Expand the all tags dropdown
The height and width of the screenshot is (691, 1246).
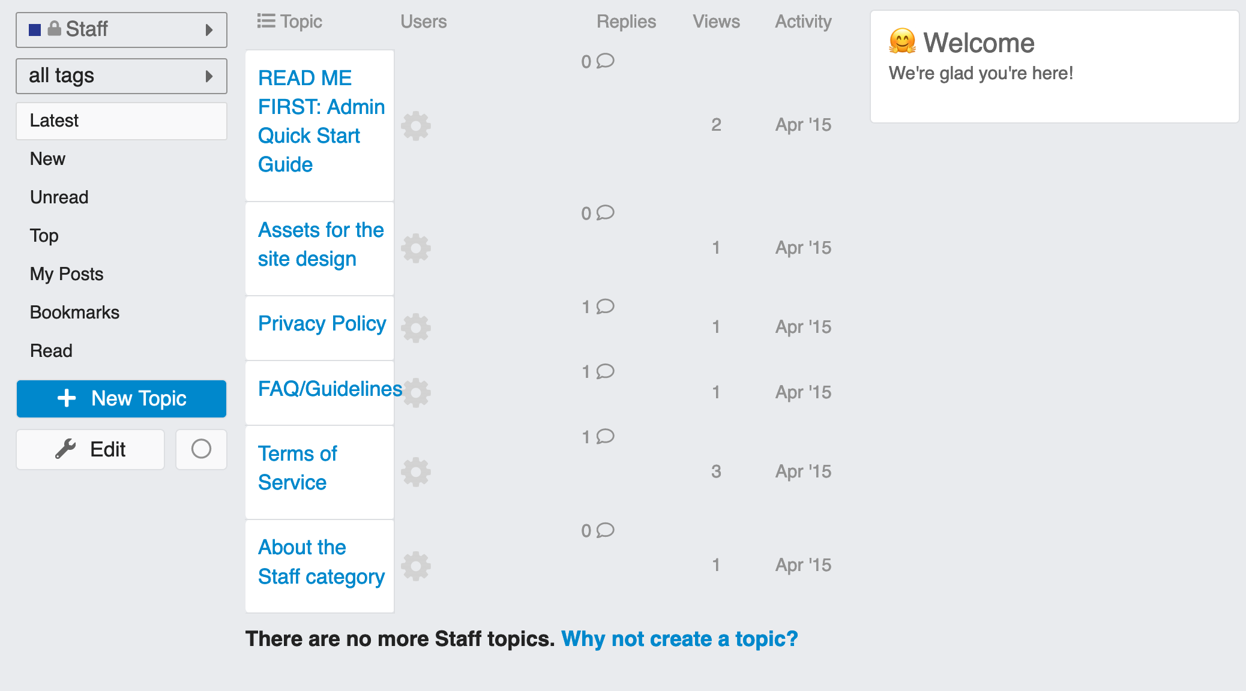pyautogui.click(x=121, y=76)
